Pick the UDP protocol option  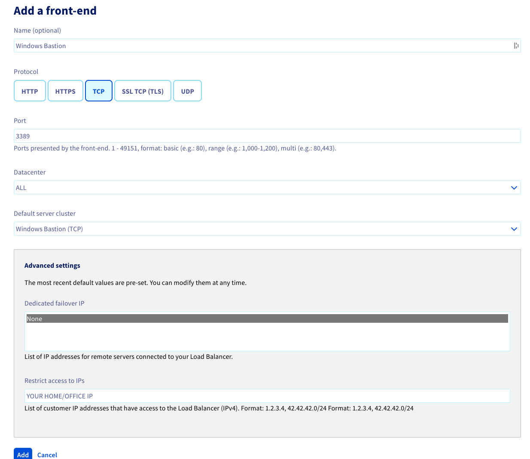coord(187,91)
